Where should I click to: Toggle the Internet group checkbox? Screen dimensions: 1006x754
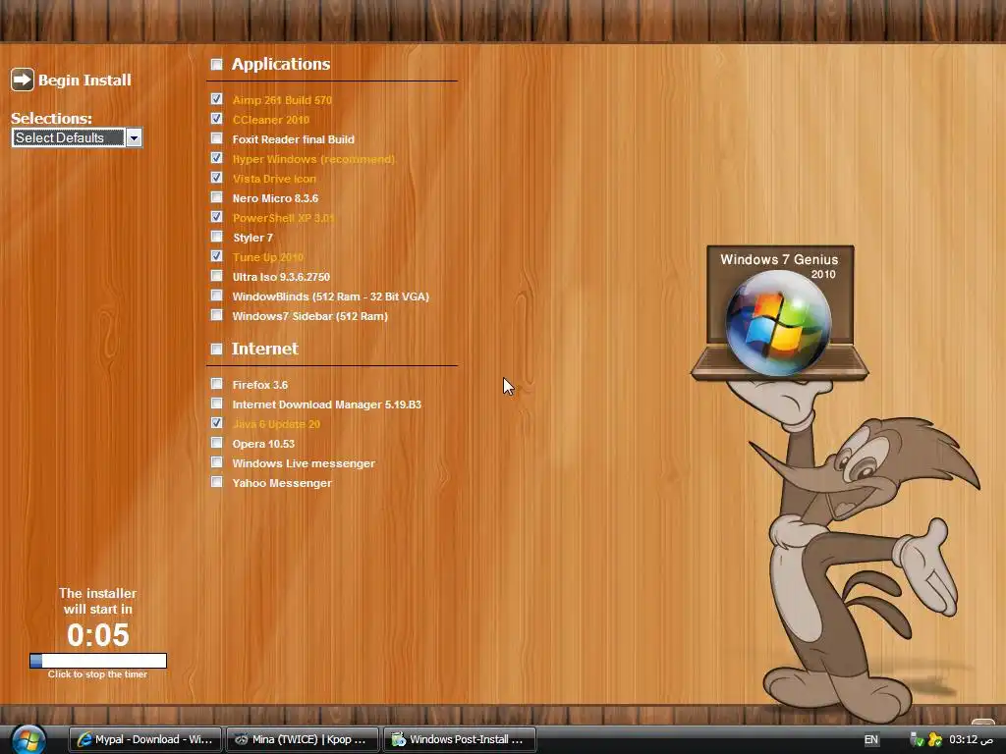(x=217, y=349)
